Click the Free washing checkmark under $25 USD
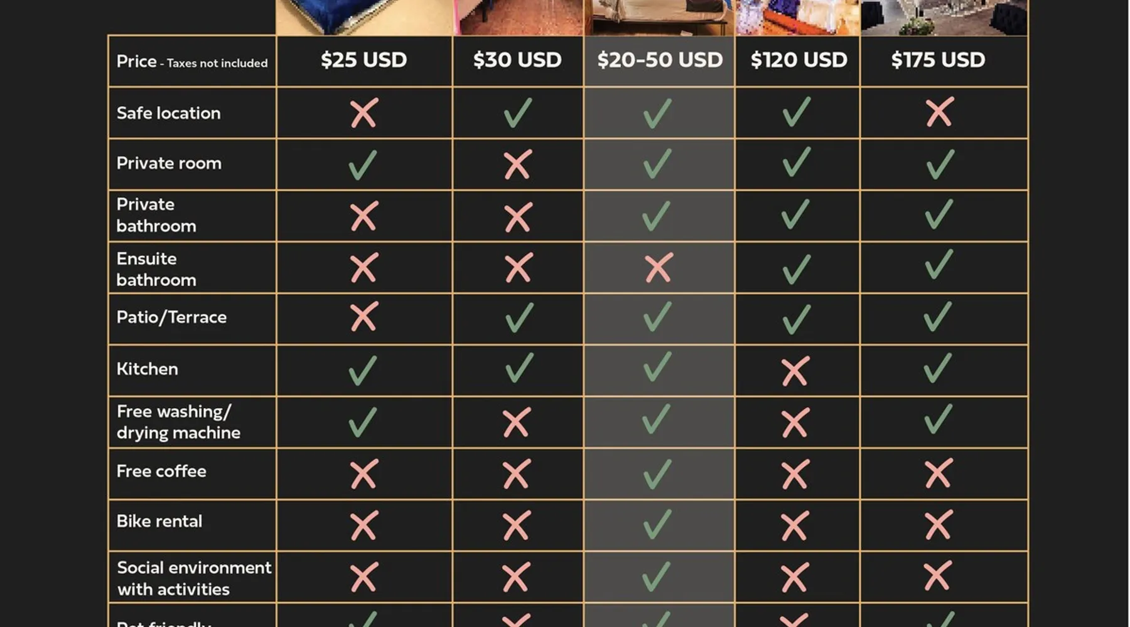 (x=363, y=422)
